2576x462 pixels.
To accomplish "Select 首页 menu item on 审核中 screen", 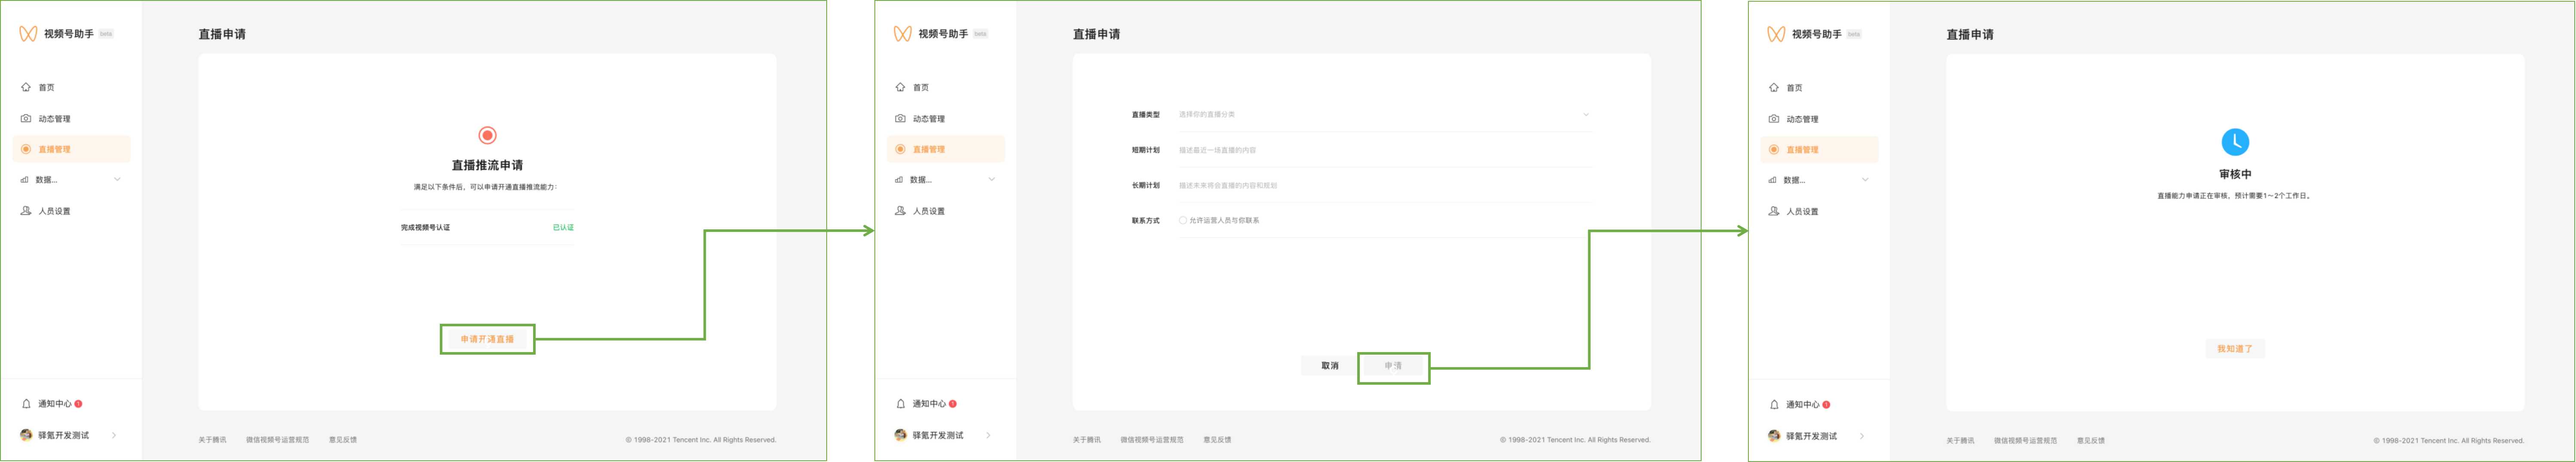I will 1819,88.
